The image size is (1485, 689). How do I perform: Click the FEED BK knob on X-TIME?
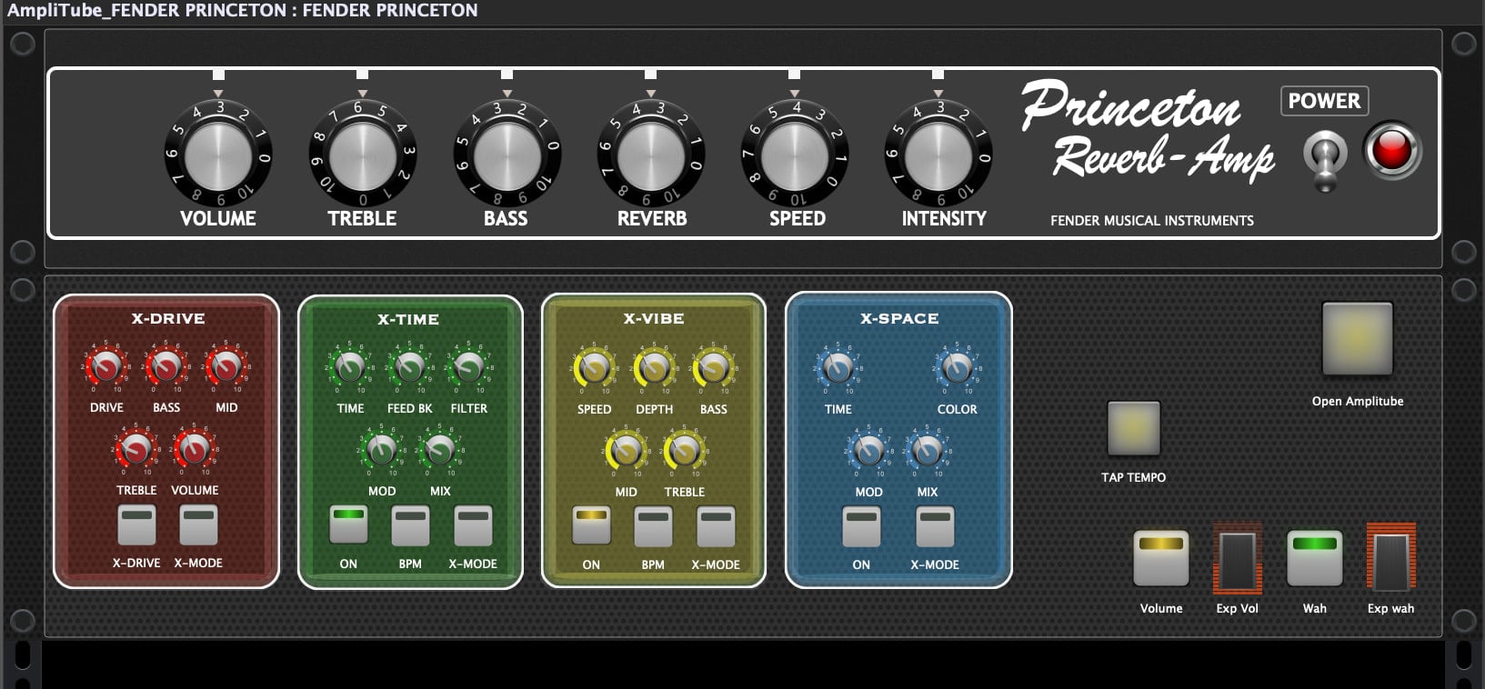click(x=409, y=367)
